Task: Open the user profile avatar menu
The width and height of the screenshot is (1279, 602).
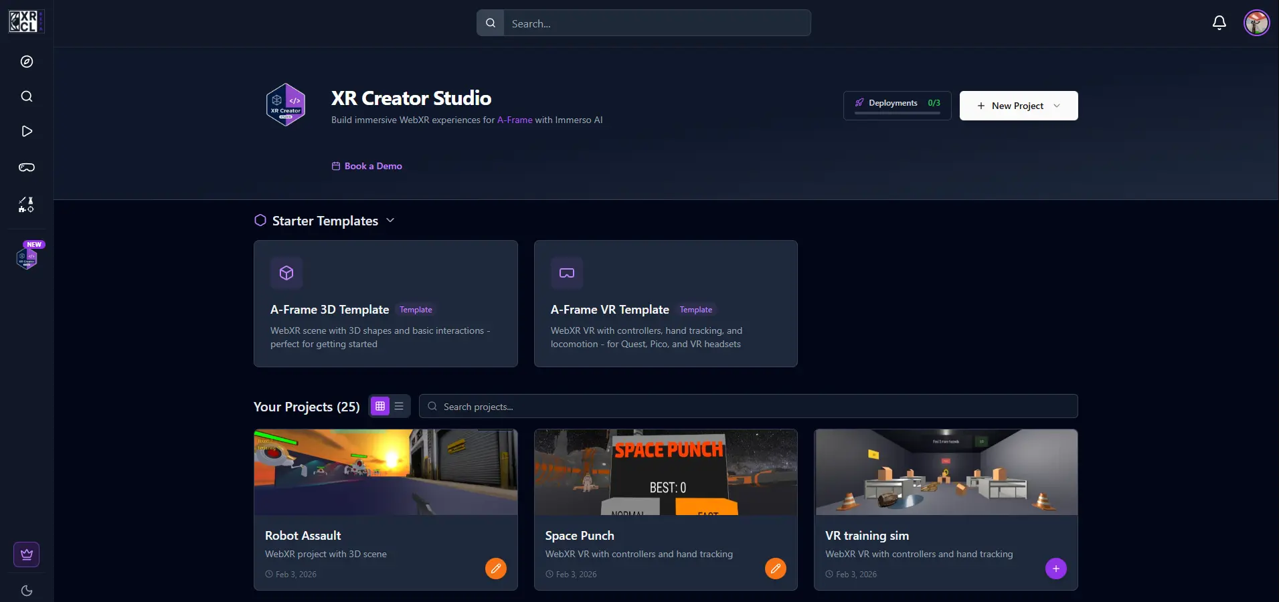Action: [x=1256, y=23]
